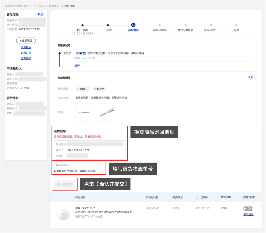This screenshot has width=266, height=233.
Task: Go to 个人中心 in breadcrumb
Action: [x=38, y=6]
